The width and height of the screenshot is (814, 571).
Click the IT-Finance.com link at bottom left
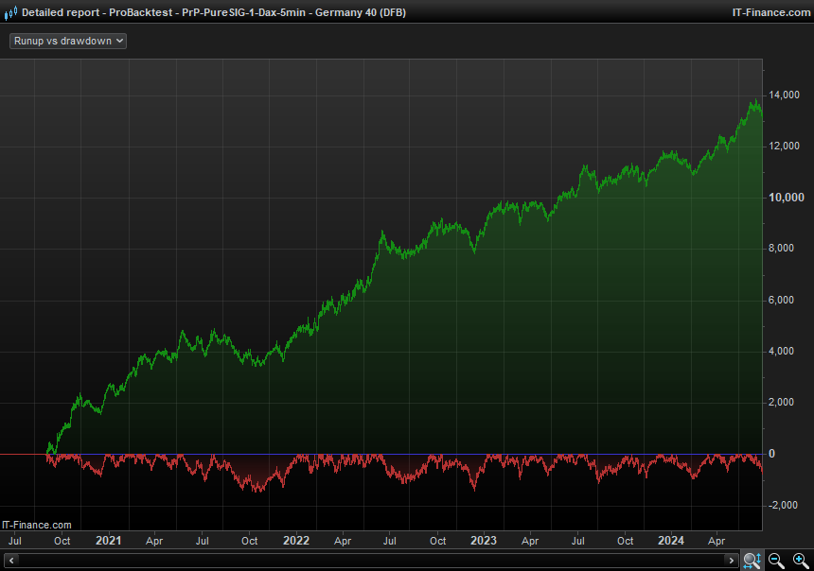click(37, 525)
